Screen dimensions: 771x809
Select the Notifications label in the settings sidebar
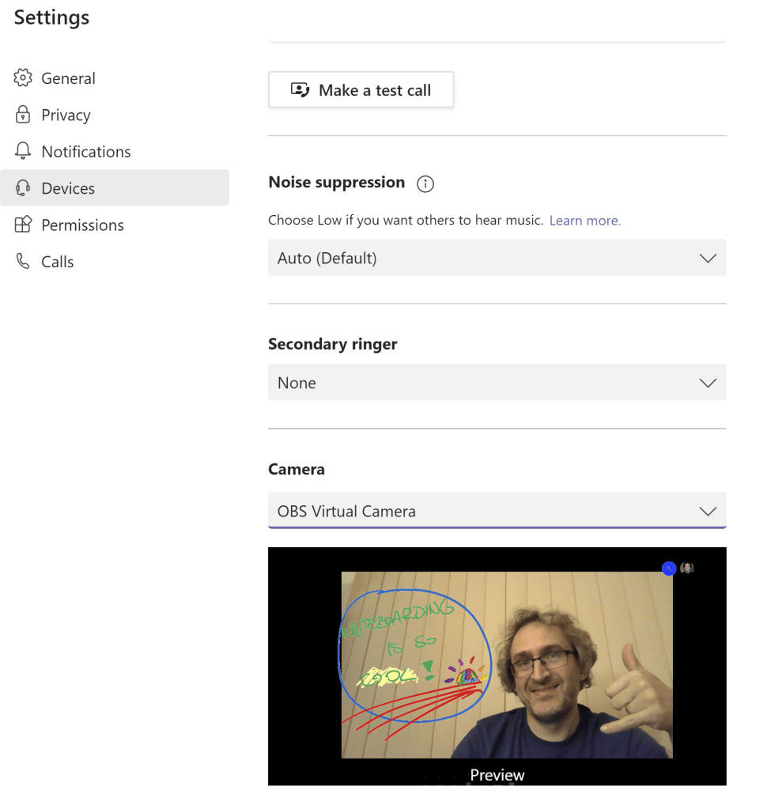coord(86,151)
